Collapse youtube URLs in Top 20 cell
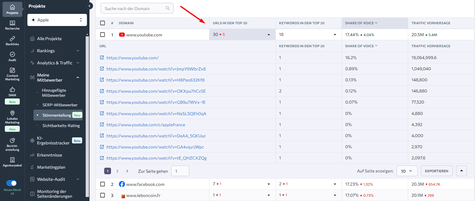Image resolution: width=475 pixels, height=201 pixels. 269,35
